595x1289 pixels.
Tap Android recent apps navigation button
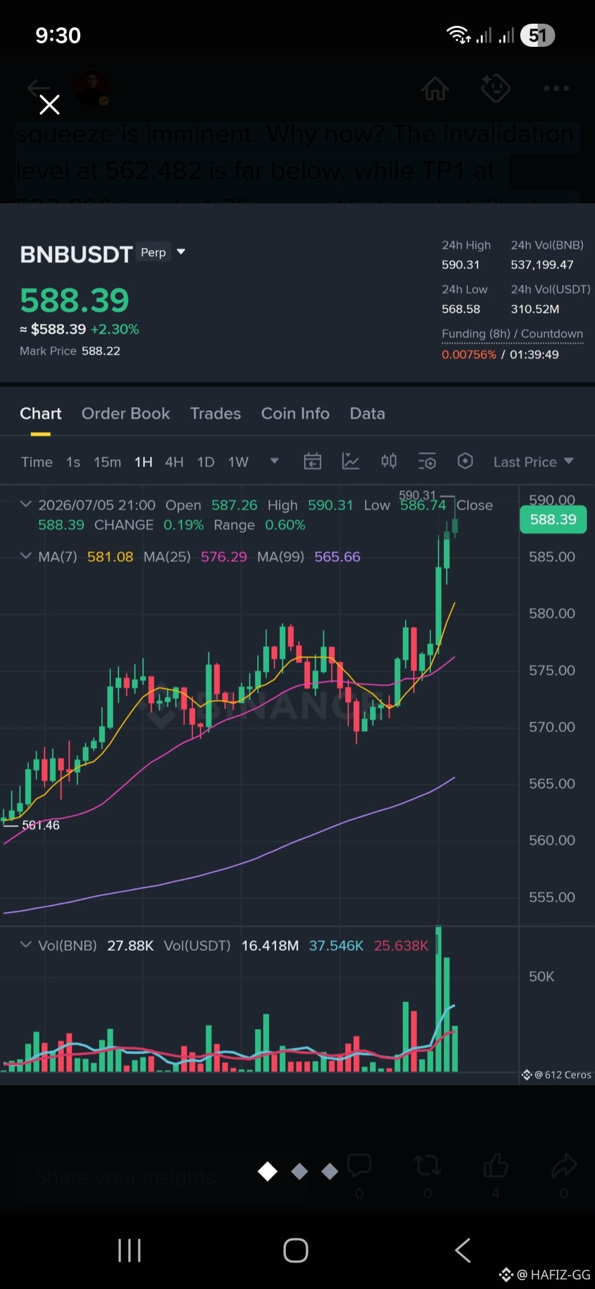pos(129,1250)
